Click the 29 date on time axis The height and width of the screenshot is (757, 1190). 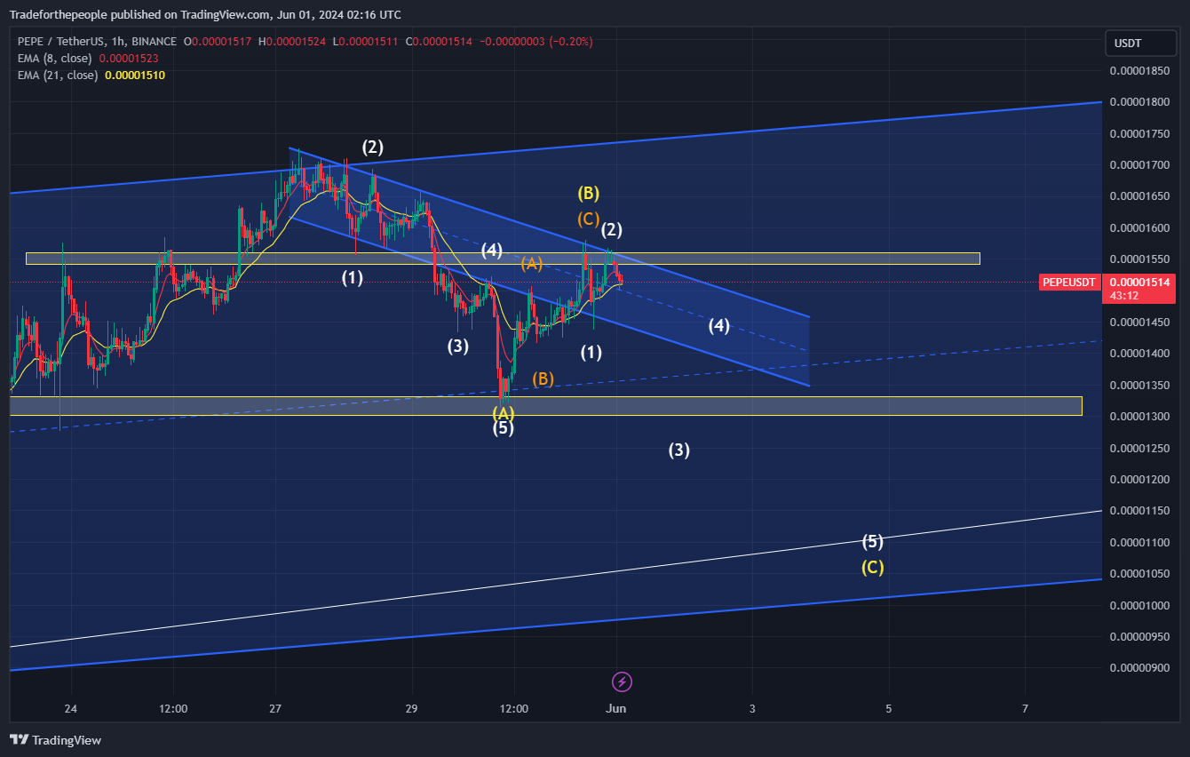tap(412, 709)
